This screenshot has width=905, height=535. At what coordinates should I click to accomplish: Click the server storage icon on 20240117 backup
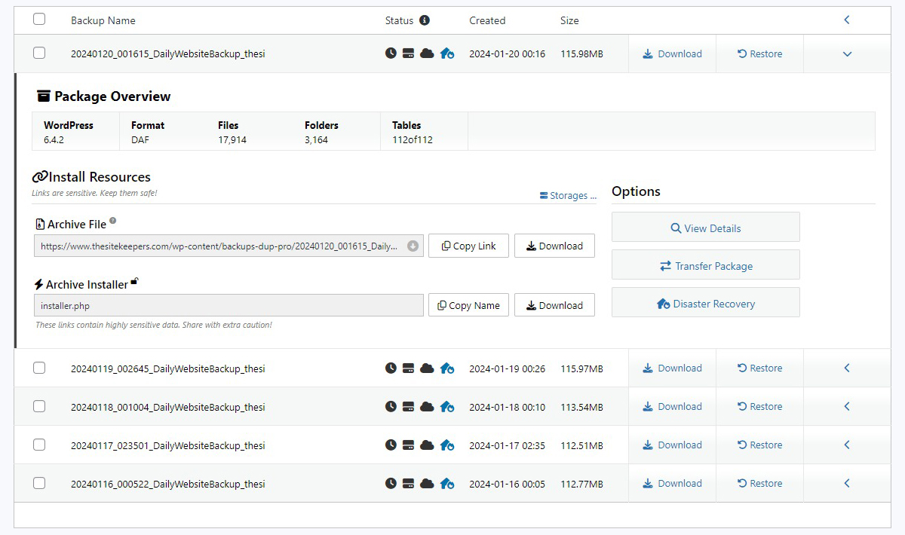coord(408,445)
